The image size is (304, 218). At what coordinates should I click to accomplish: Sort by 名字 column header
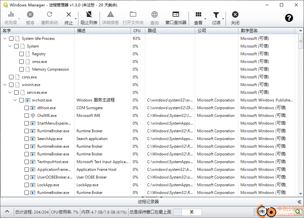[38, 31]
